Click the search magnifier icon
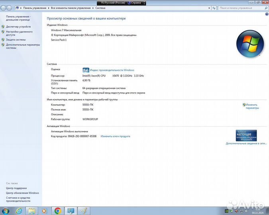This screenshot has width=269, height=215. [x=266, y=8]
